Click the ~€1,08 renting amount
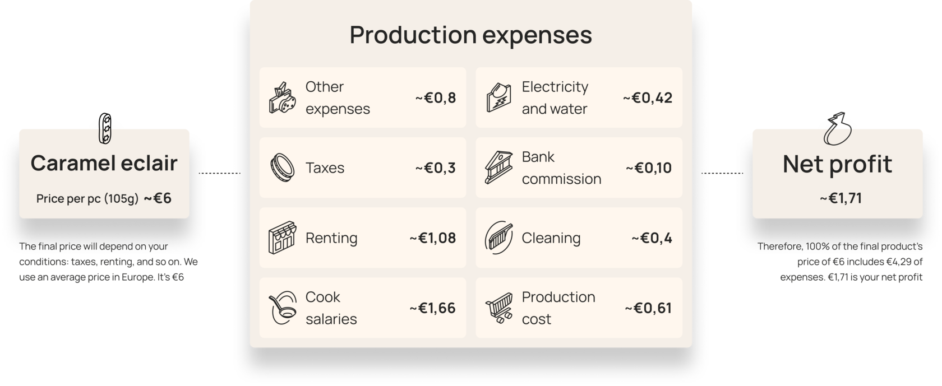The height and width of the screenshot is (386, 942). click(x=432, y=238)
